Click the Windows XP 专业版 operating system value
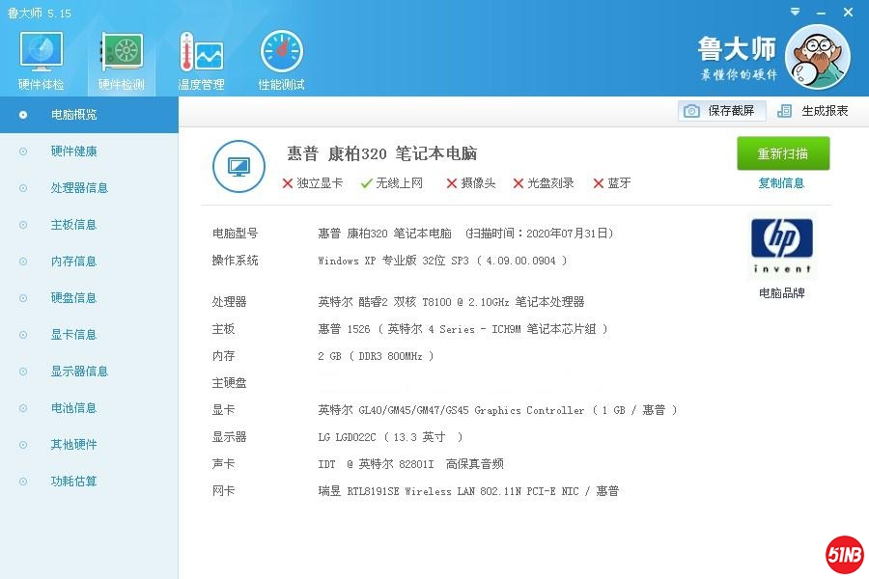Image resolution: width=869 pixels, height=579 pixels. pos(442,261)
